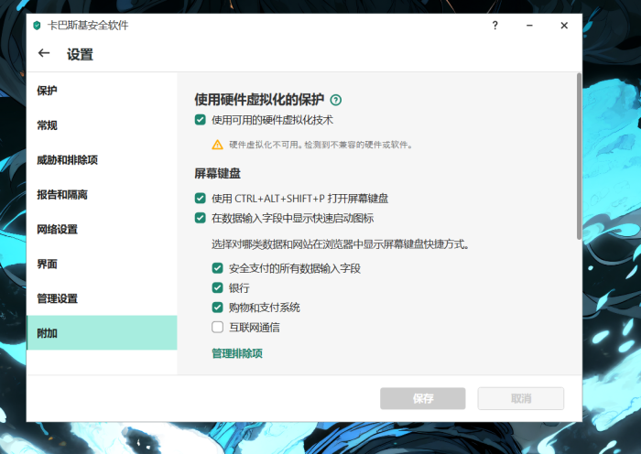Click the 保存 button
The image size is (641, 454).
[x=423, y=398]
